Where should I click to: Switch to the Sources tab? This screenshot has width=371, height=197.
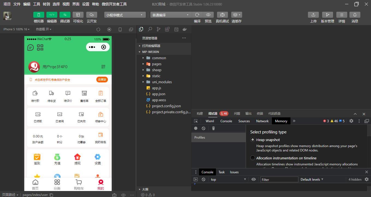pyautogui.click(x=244, y=121)
